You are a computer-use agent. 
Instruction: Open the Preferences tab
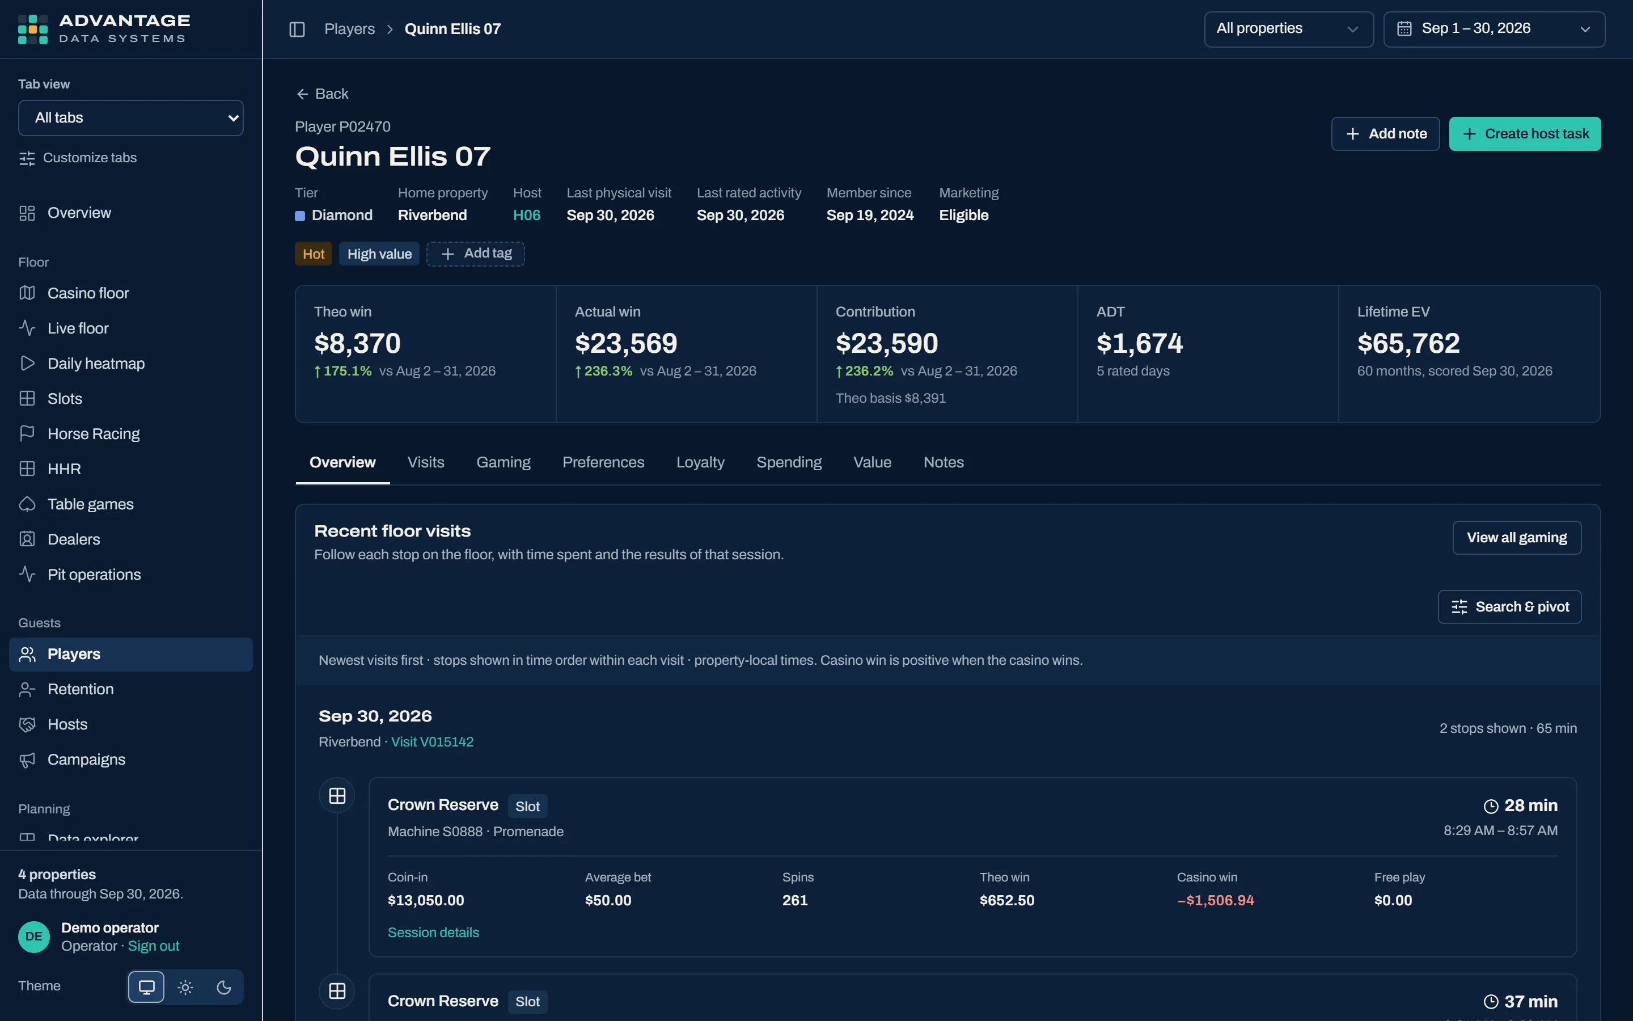tap(603, 462)
